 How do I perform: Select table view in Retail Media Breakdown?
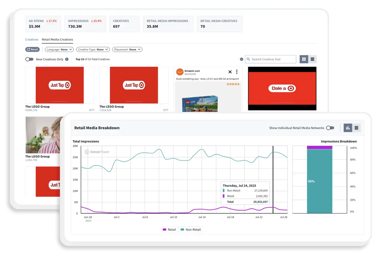coord(356,128)
